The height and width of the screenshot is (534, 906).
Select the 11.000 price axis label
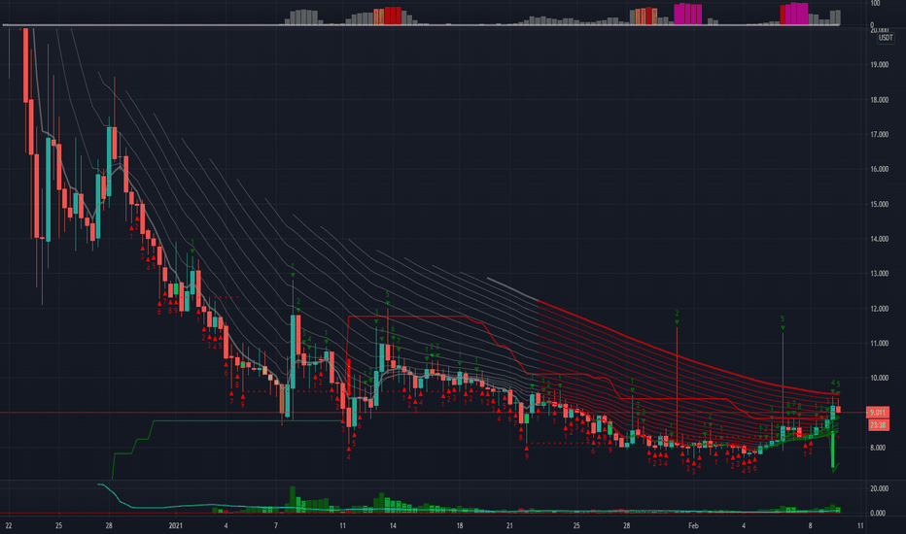point(880,344)
